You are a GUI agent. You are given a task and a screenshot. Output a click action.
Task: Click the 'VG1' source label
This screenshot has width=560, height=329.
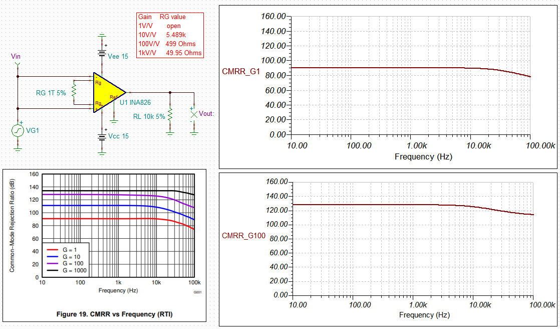click(x=33, y=131)
